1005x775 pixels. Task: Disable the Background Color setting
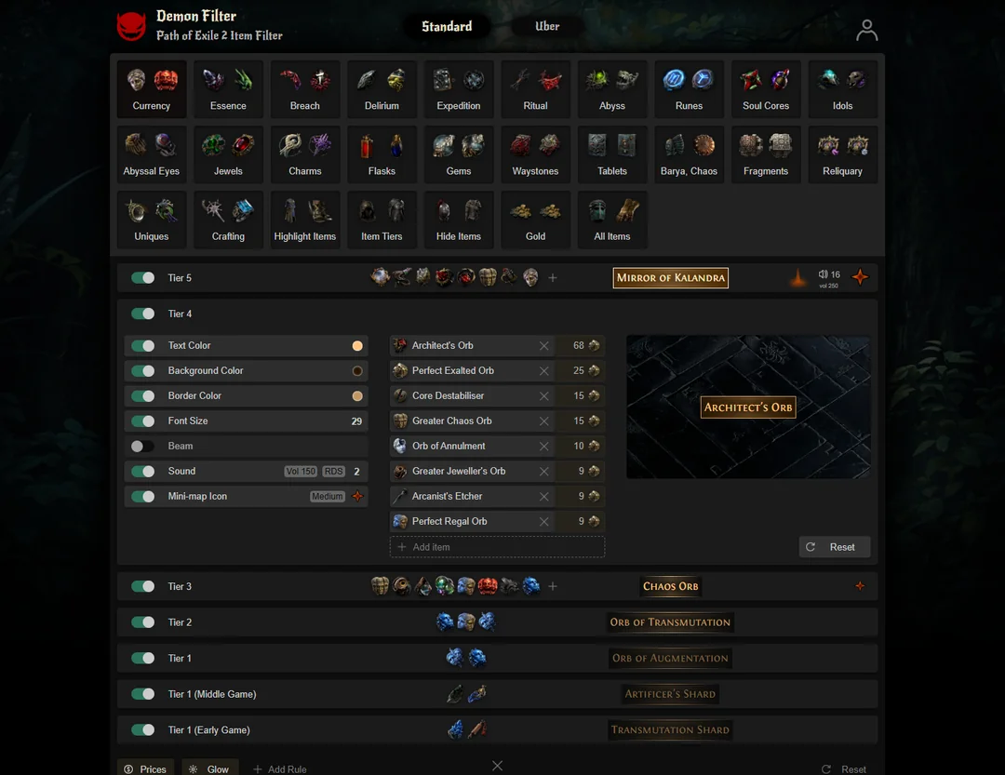point(143,370)
